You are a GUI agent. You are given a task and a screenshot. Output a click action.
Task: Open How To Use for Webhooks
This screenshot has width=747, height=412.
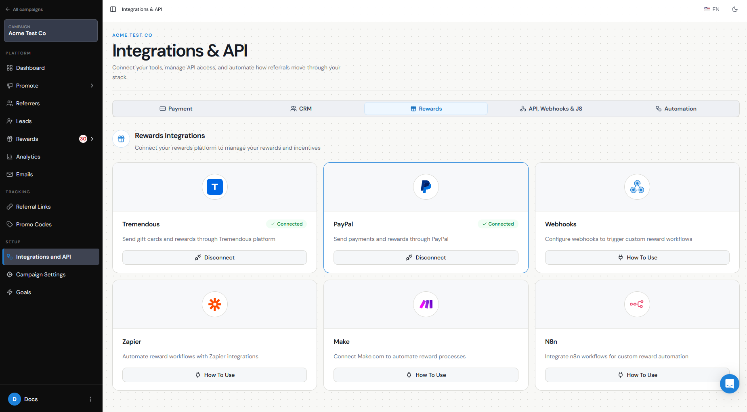(x=637, y=257)
